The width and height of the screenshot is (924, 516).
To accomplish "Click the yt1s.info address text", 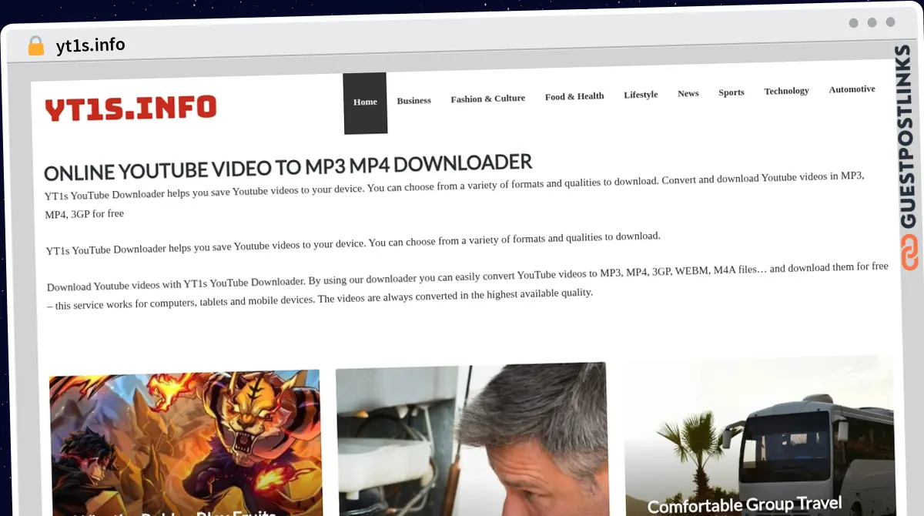I will click(x=90, y=45).
